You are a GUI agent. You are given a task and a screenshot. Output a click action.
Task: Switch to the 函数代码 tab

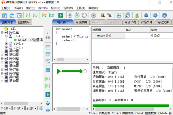[x=24, y=22]
